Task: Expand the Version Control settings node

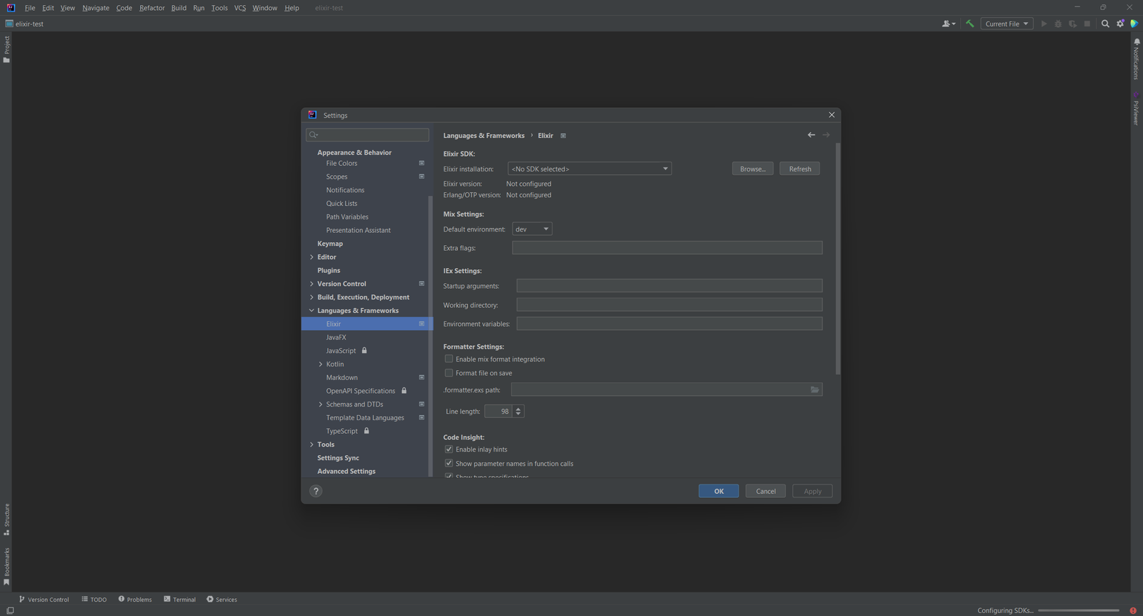Action: pyautogui.click(x=311, y=284)
